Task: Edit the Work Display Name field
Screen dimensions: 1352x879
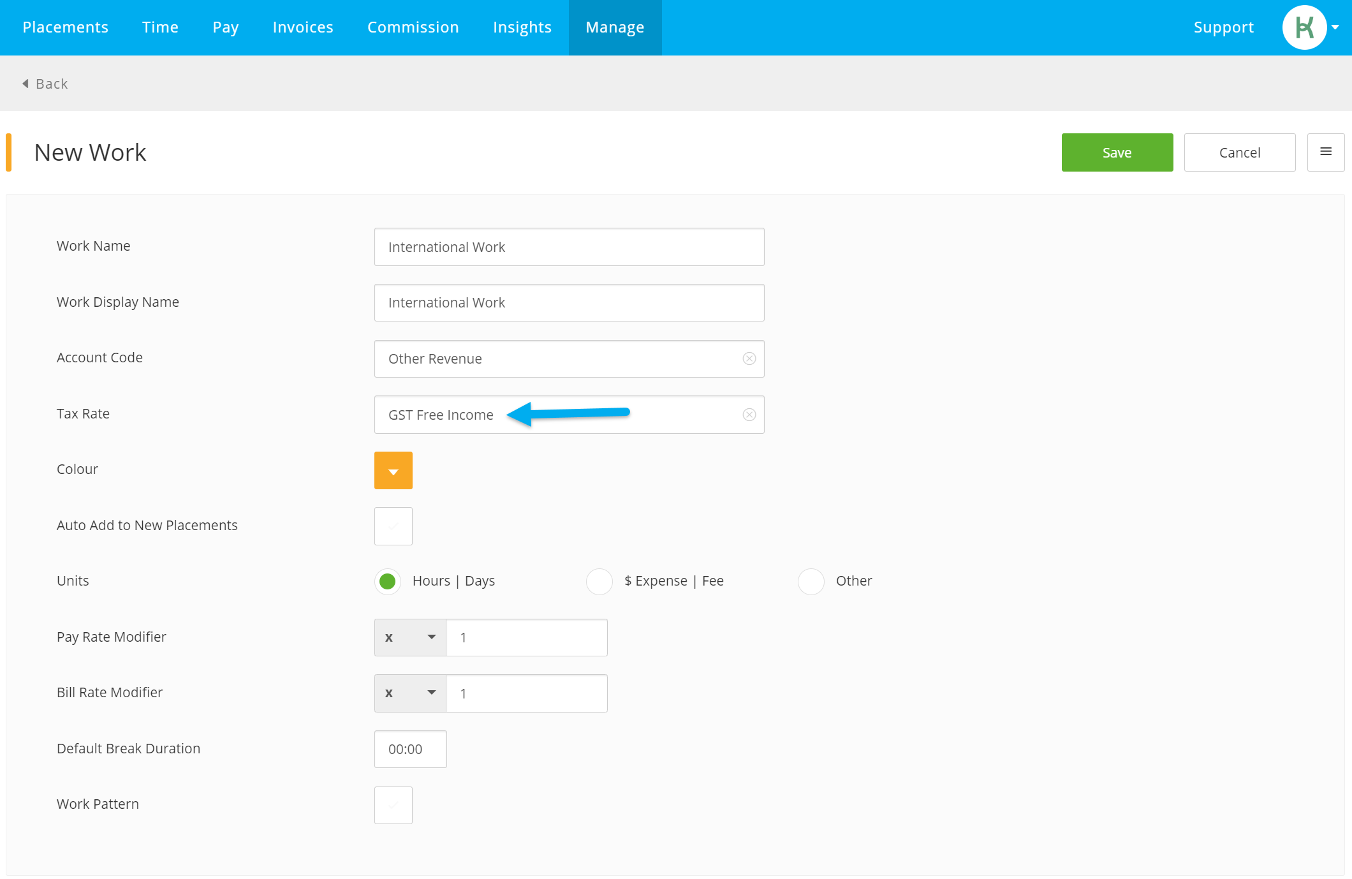Action: click(x=569, y=303)
